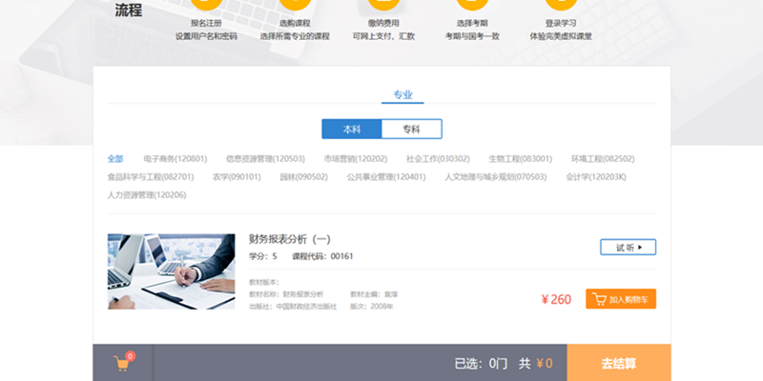The height and width of the screenshot is (381, 763).
Task: Add 财务报表分析 to cart via 加入购物车
Action: click(x=621, y=299)
